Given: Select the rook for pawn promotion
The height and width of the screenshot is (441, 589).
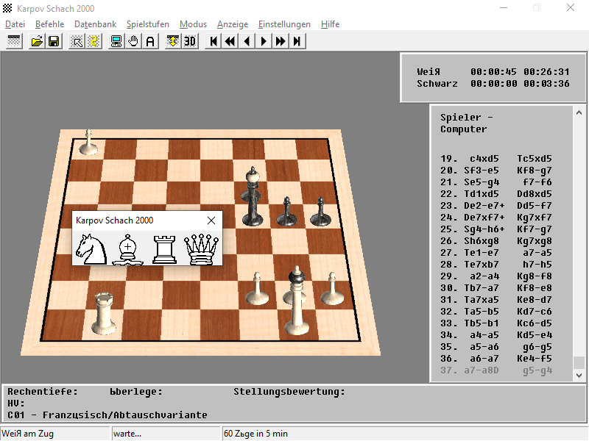Looking at the screenshot, I should 164,248.
